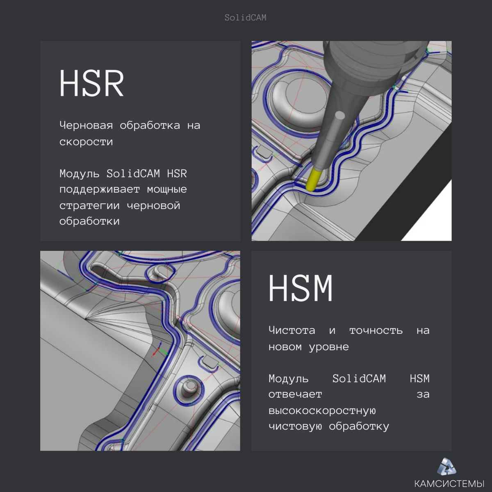Click the paragraph 'Модуль SolidCAM HSM отвечает...'
Viewport: 492px width, 492px height.
tap(349, 402)
